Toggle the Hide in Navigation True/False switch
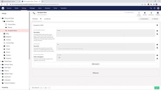Image resolution: width=161 pixels, height=90 pixels. tap(59, 57)
